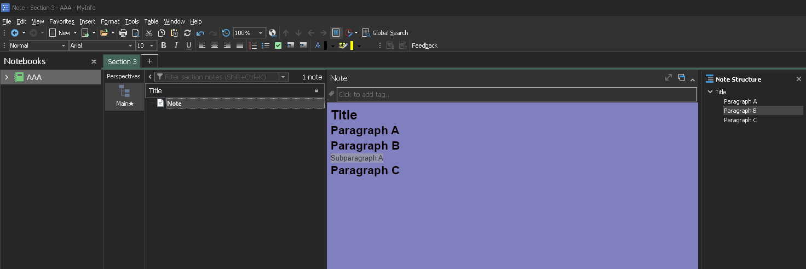Open the font name dropdown showing Arial

point(101,45)
